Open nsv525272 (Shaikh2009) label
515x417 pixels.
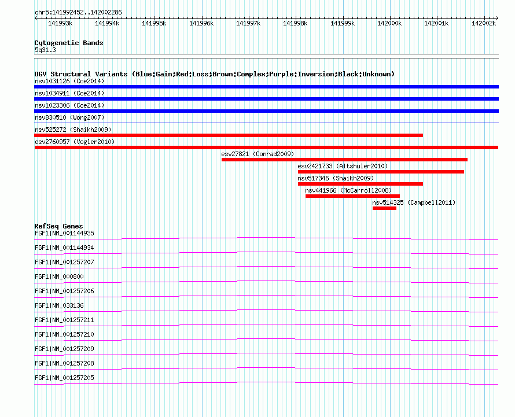pyautogui.click(x=73, y=130)
